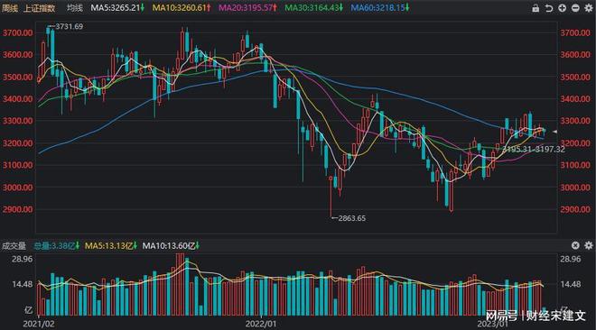Click the unlock padlock icon
The image size is (596, 330).
(x=535, y=8)
